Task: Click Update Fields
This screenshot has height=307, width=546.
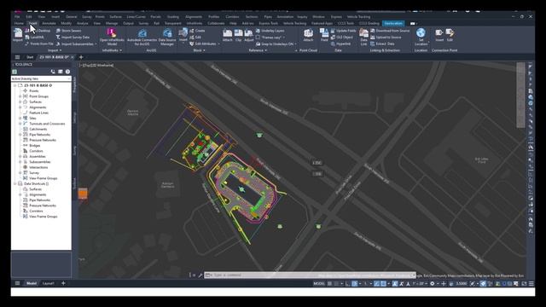Action: (343, 31)
